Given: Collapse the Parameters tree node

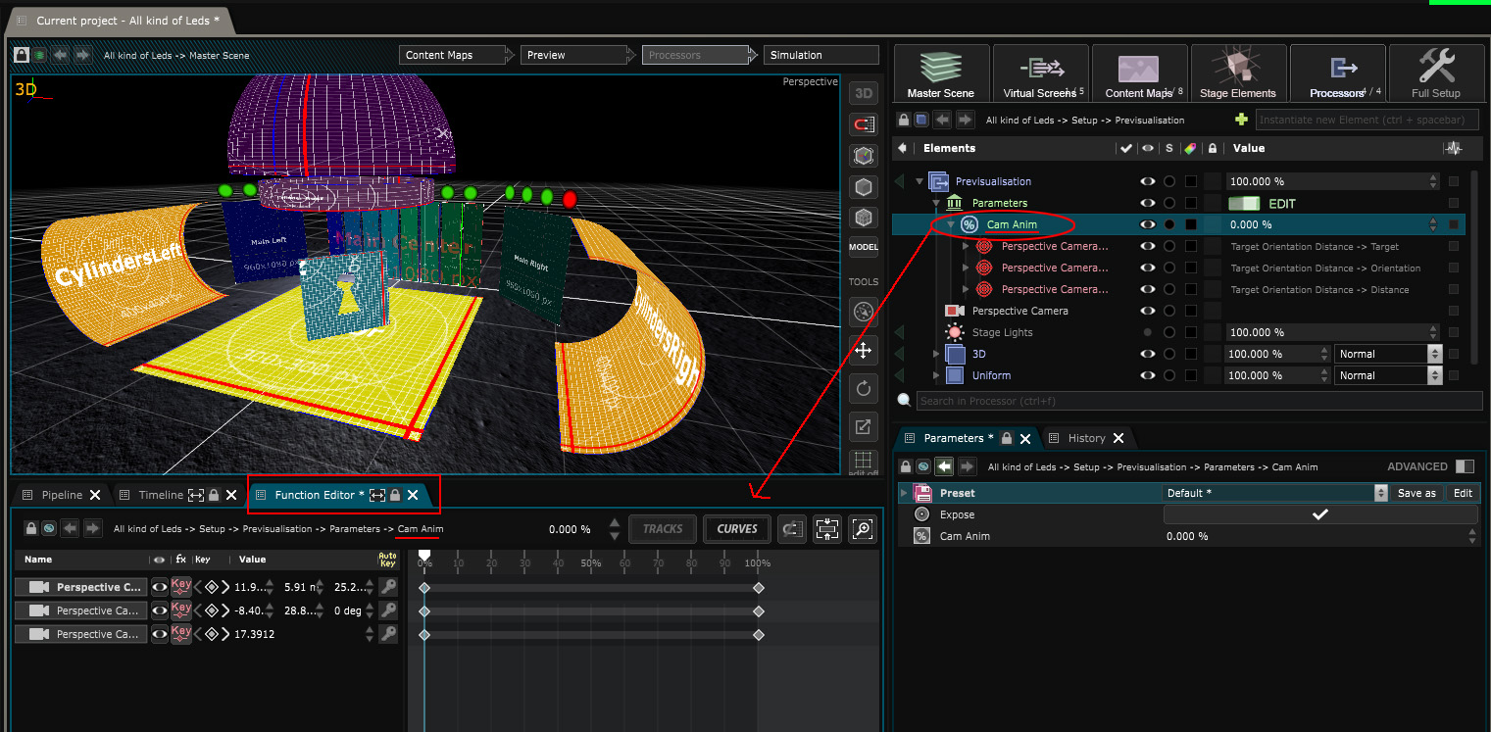Looking at the screenshot, I should pos(936,203).
